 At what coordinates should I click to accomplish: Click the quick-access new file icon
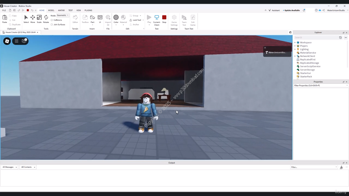click(x=10, y=10)
